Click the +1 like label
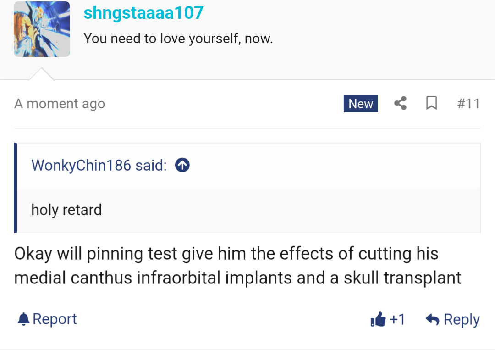Screen dimensions: 495x350 pos(397,319)
